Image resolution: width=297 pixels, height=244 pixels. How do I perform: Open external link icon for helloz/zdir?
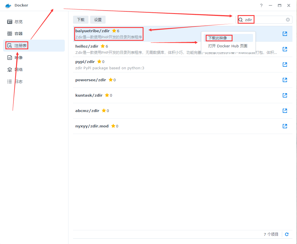284,49
